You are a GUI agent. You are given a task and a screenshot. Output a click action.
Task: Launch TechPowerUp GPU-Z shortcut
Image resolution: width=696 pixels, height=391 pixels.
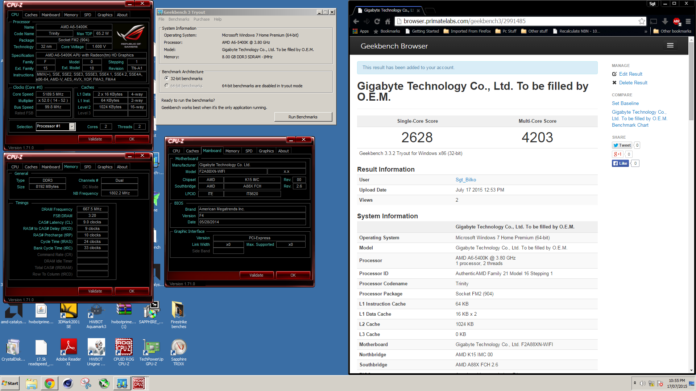[151, 353]
